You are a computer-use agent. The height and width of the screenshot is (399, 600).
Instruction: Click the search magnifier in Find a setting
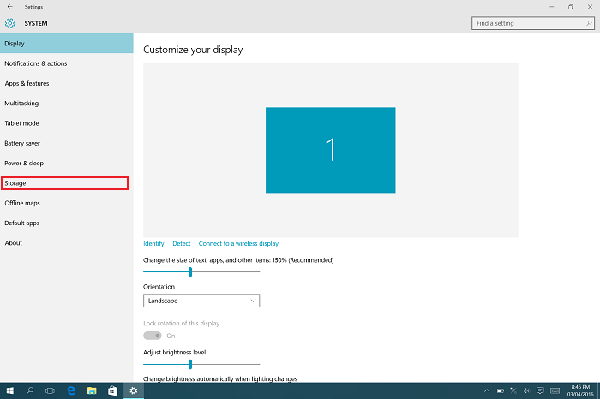[589, 23]
